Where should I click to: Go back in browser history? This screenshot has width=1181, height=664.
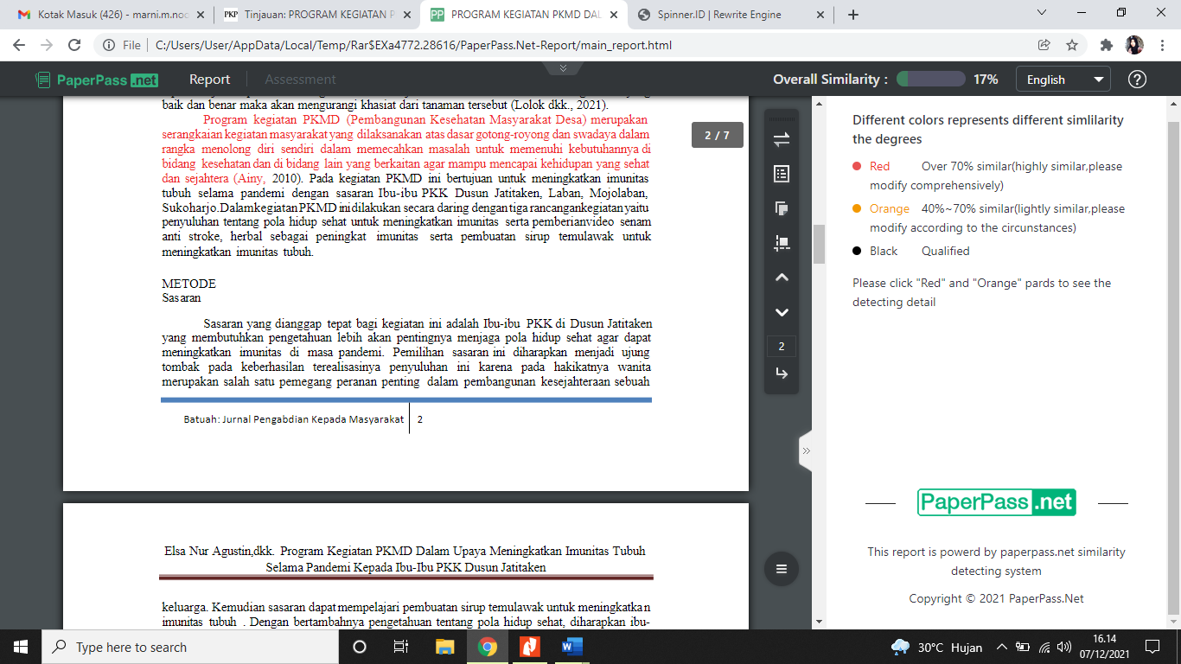[x=19, y=45]
